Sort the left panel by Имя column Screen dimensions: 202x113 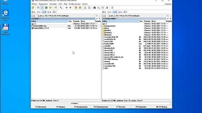click(50, 21)
